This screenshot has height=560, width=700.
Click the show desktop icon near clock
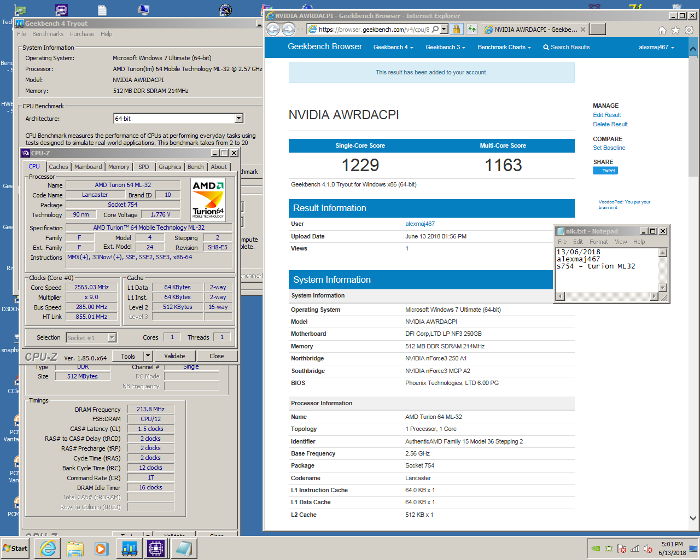click(693, 549)
